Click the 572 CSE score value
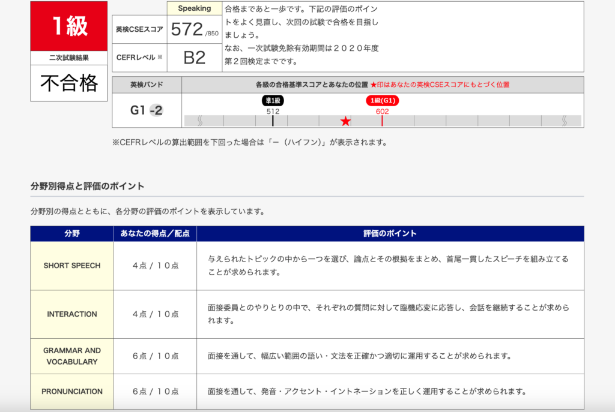The height and width of the screenshot is (412, 615). tap(187, 29)
